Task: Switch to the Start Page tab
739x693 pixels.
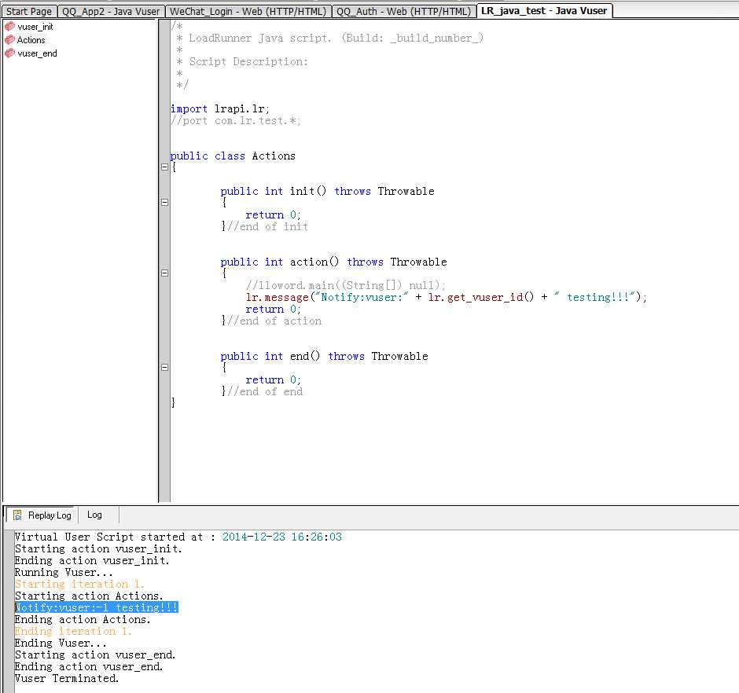Action: pyautogui.click(x=29, y=11)
